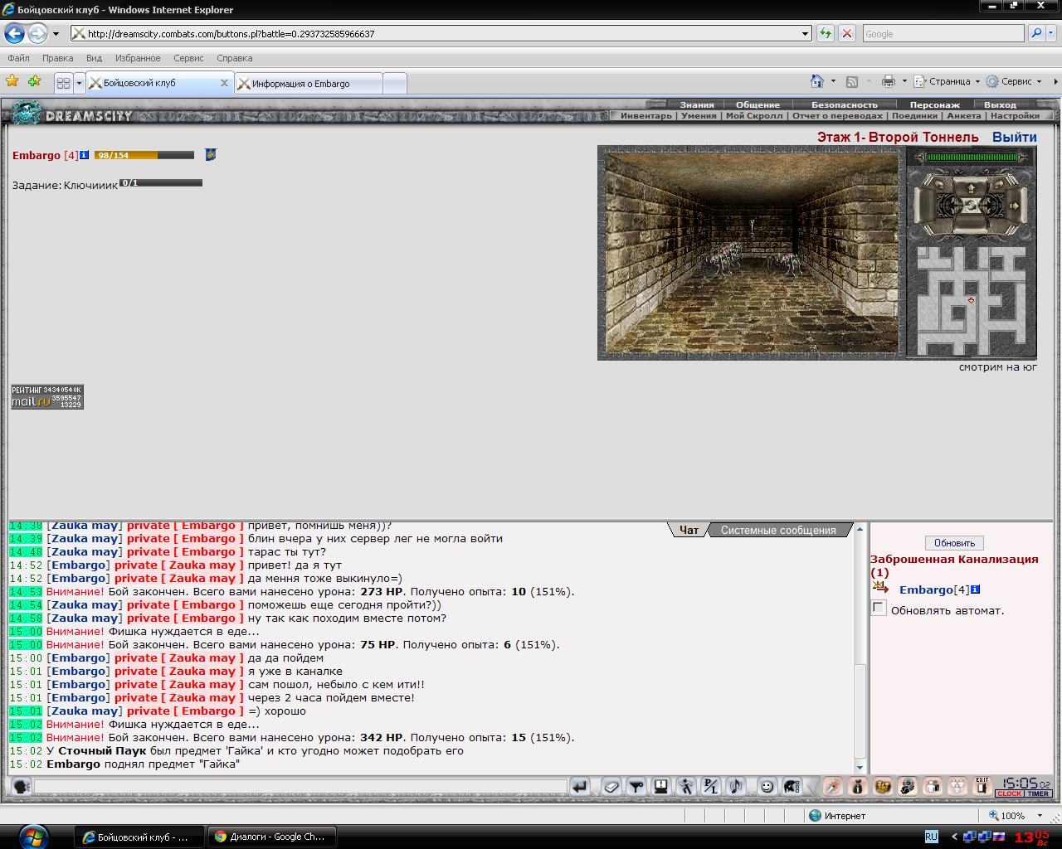
Task: Expand the address bar history dropdown
Action: click(805, 34)
